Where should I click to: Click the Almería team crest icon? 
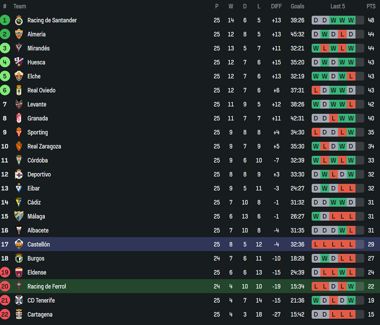click(19, 34)
